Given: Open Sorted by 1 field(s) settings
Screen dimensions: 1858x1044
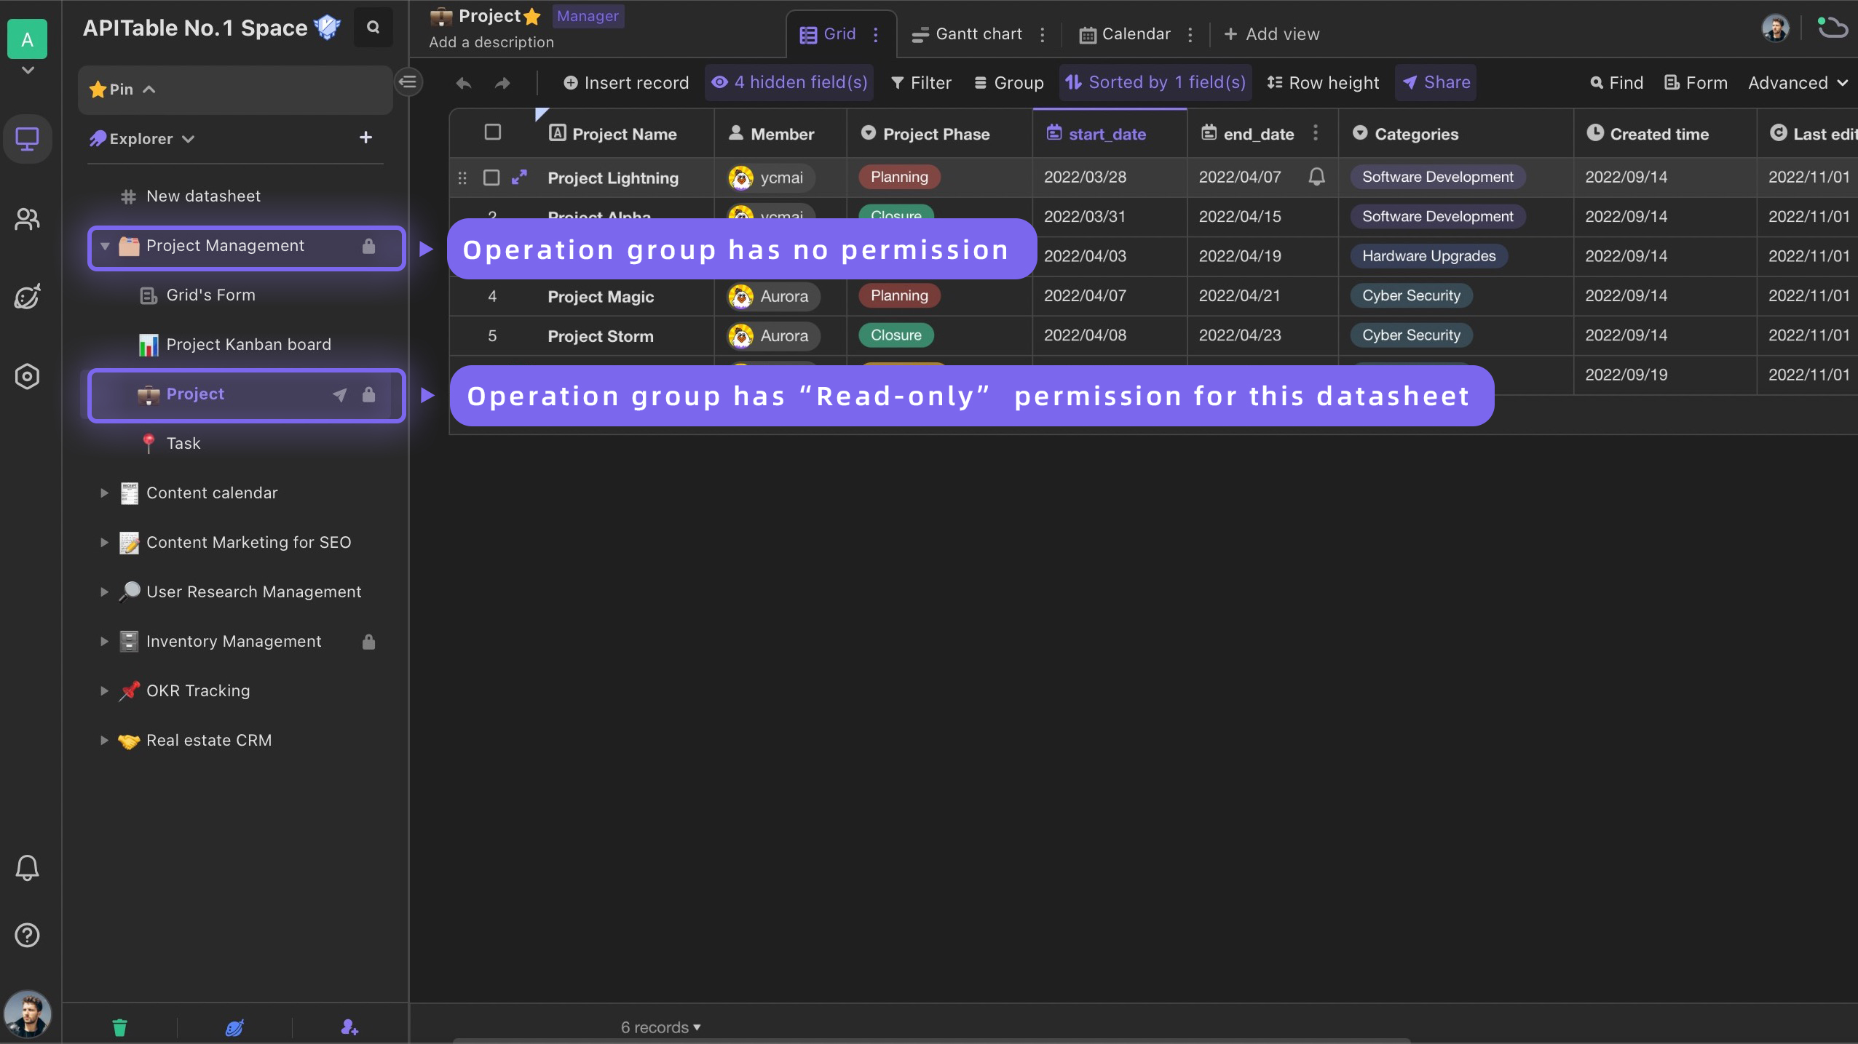Looking at the screenshot, I should [1155, 82].
